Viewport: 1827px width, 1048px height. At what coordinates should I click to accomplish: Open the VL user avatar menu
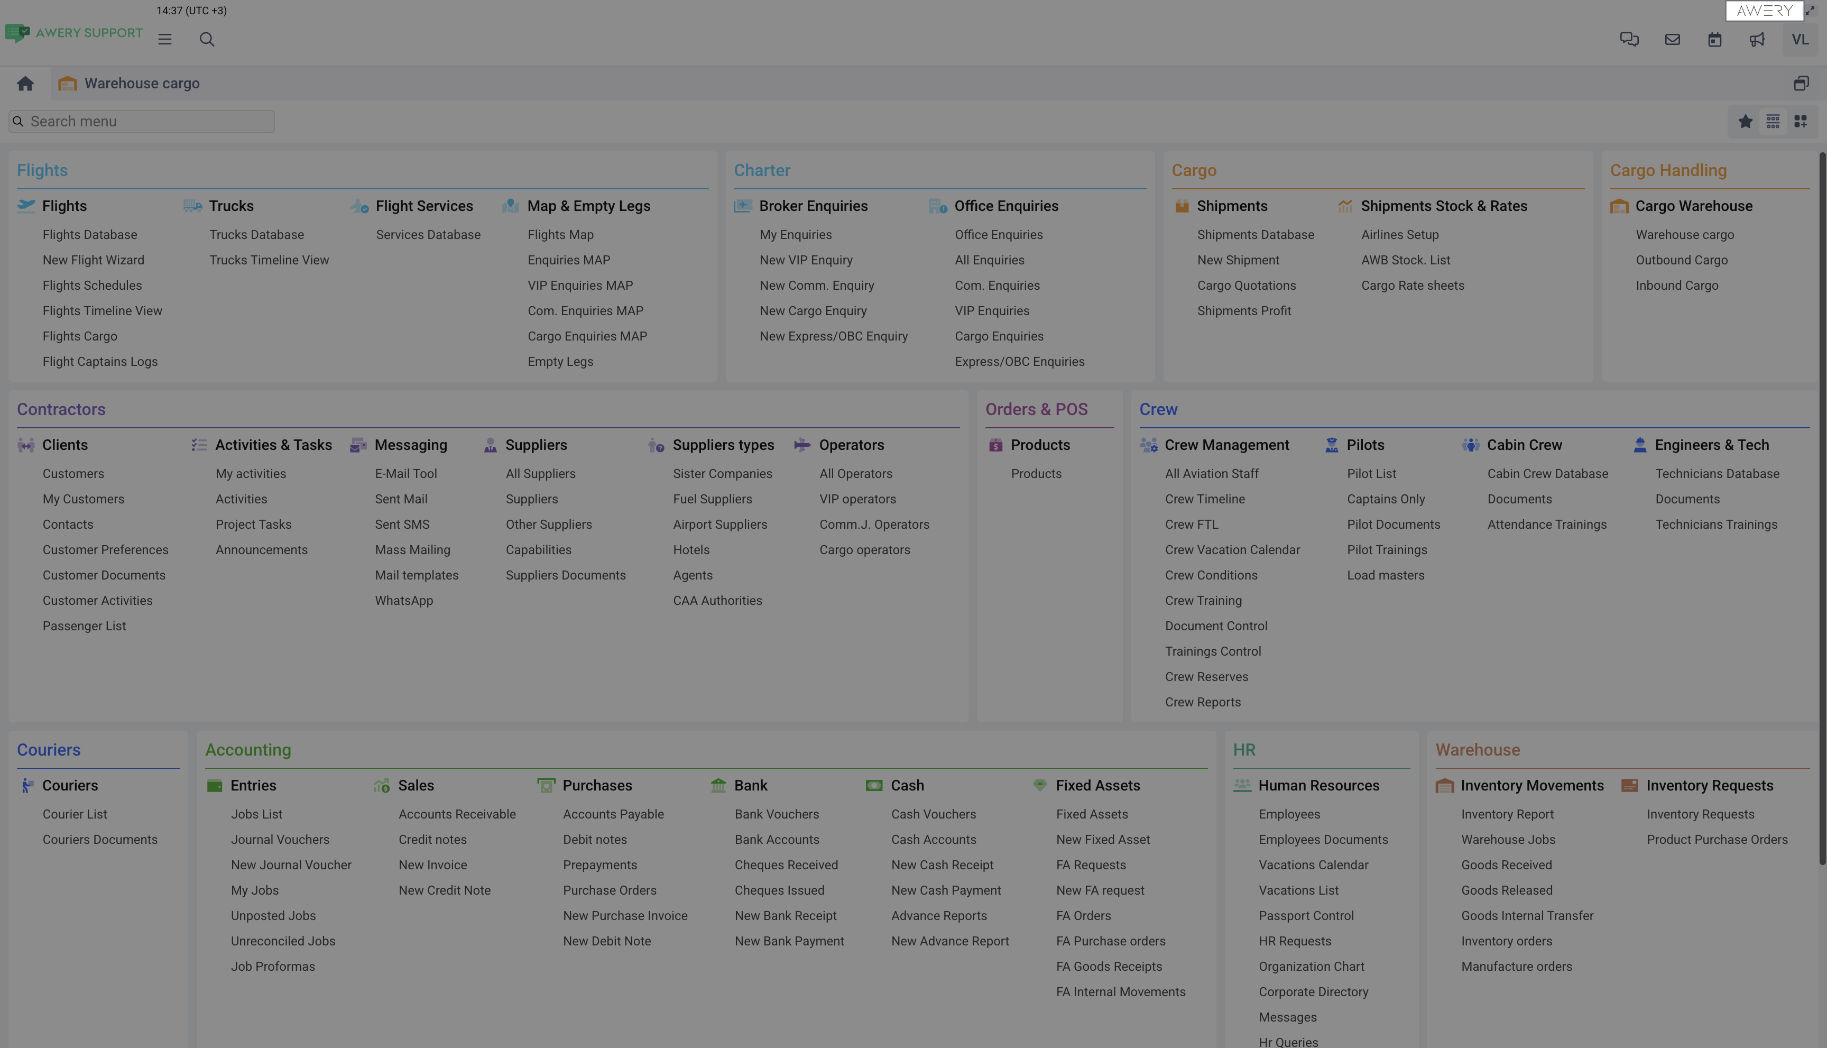point(1800,40)
